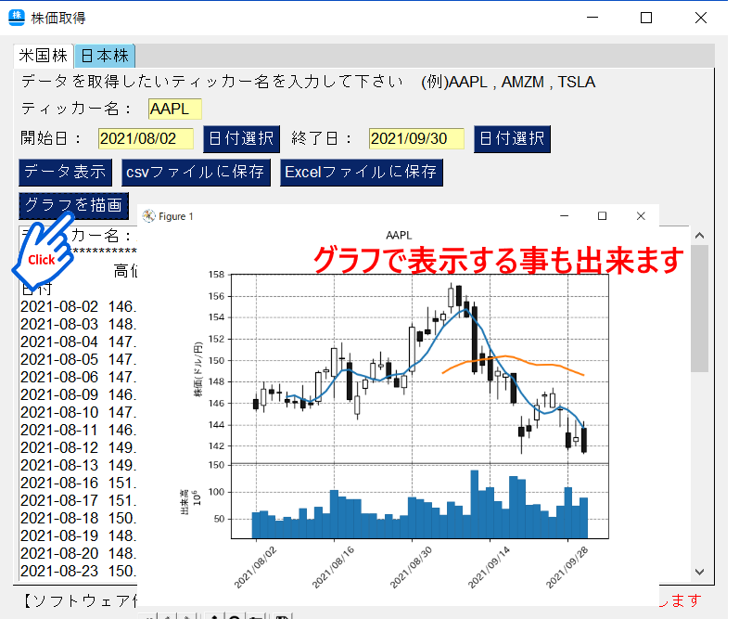This screenshot has height=619, width=739.
Task: Select the row 2021-08-19 in data list
Action: (78, 536)
